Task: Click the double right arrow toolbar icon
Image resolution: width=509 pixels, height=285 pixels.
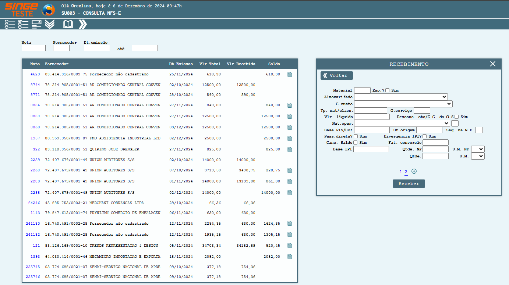Action: [x=83, y=24]
